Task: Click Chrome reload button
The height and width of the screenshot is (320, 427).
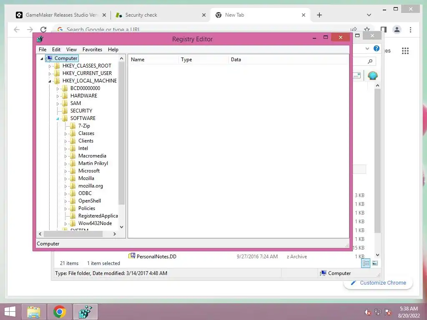Action: click(x=43, y=30)
